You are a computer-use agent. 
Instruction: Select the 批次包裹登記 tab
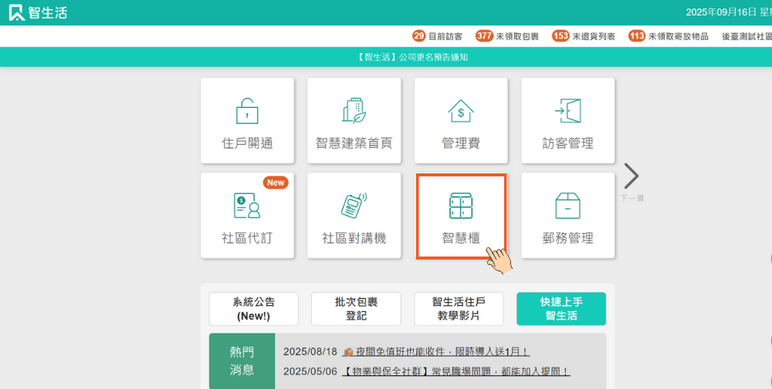click(x=356, y=309)
